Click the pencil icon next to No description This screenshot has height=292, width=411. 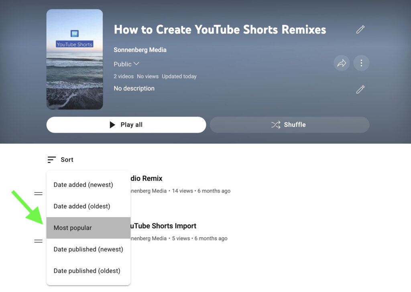click(x=360, y=89)
